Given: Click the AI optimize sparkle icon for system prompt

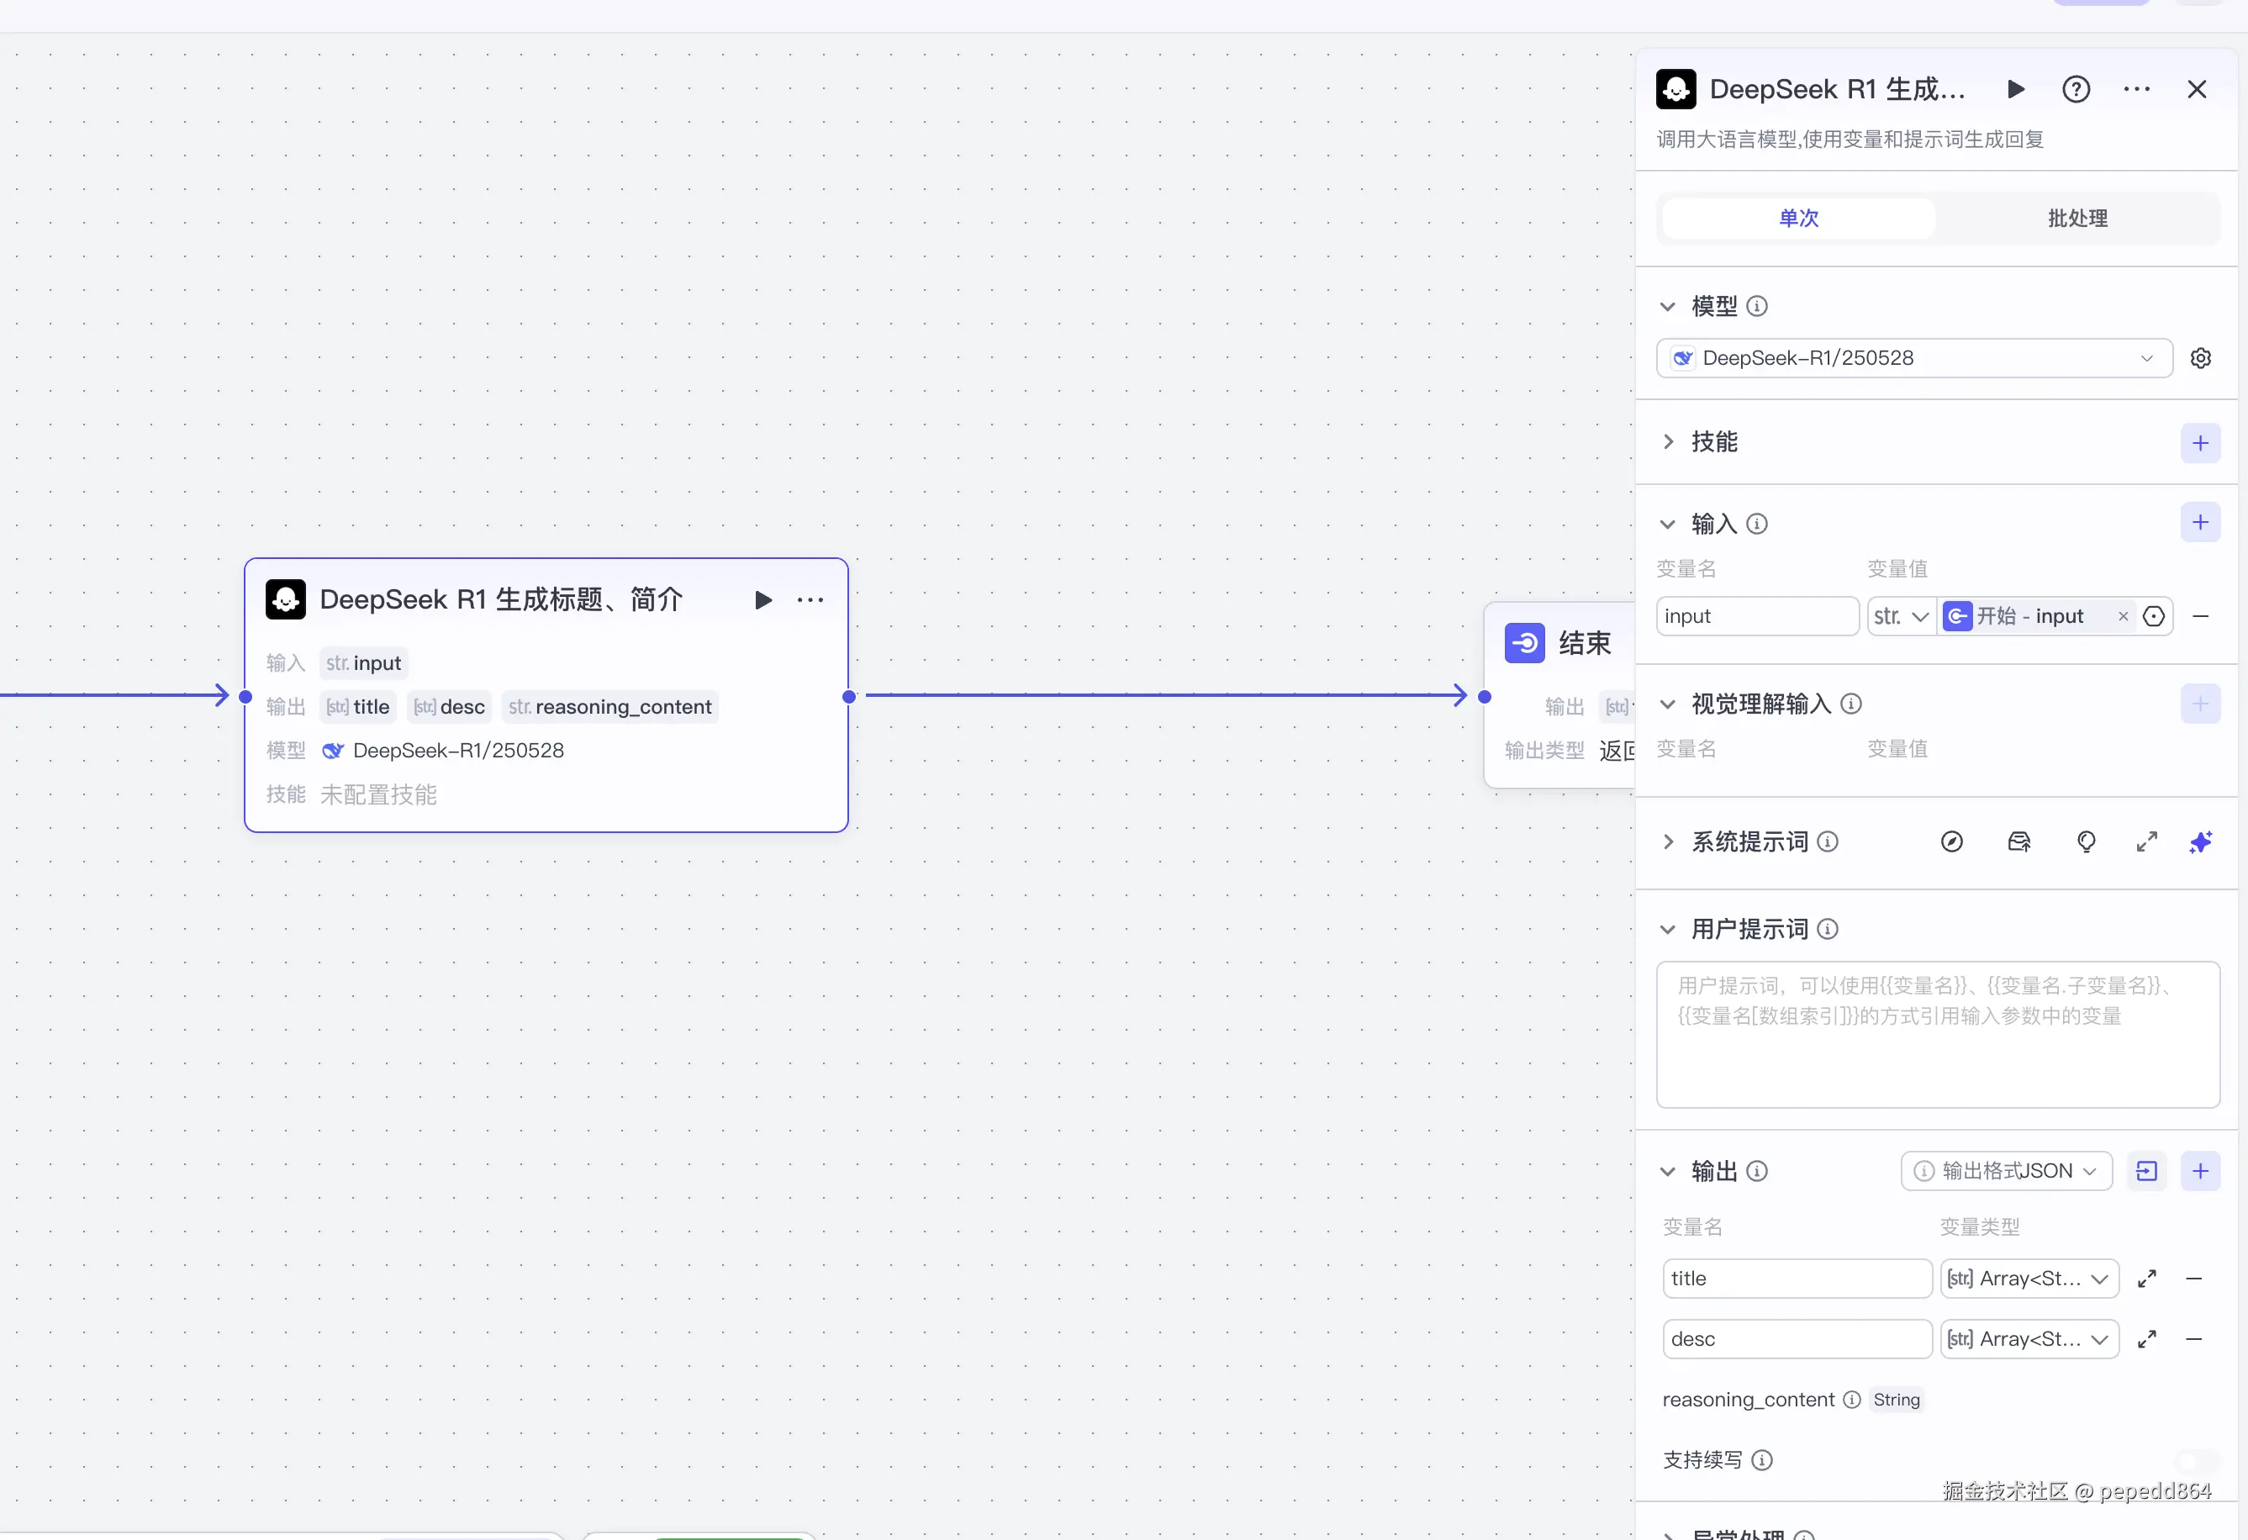Looking at the screenshot, I should click(2201, 841).
